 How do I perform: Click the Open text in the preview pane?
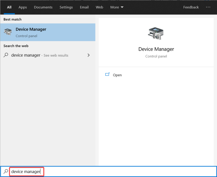117,75
